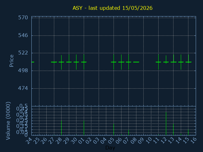The image size is (203, 152).
Task: Click the price bar for day 07
Action: 128,62
